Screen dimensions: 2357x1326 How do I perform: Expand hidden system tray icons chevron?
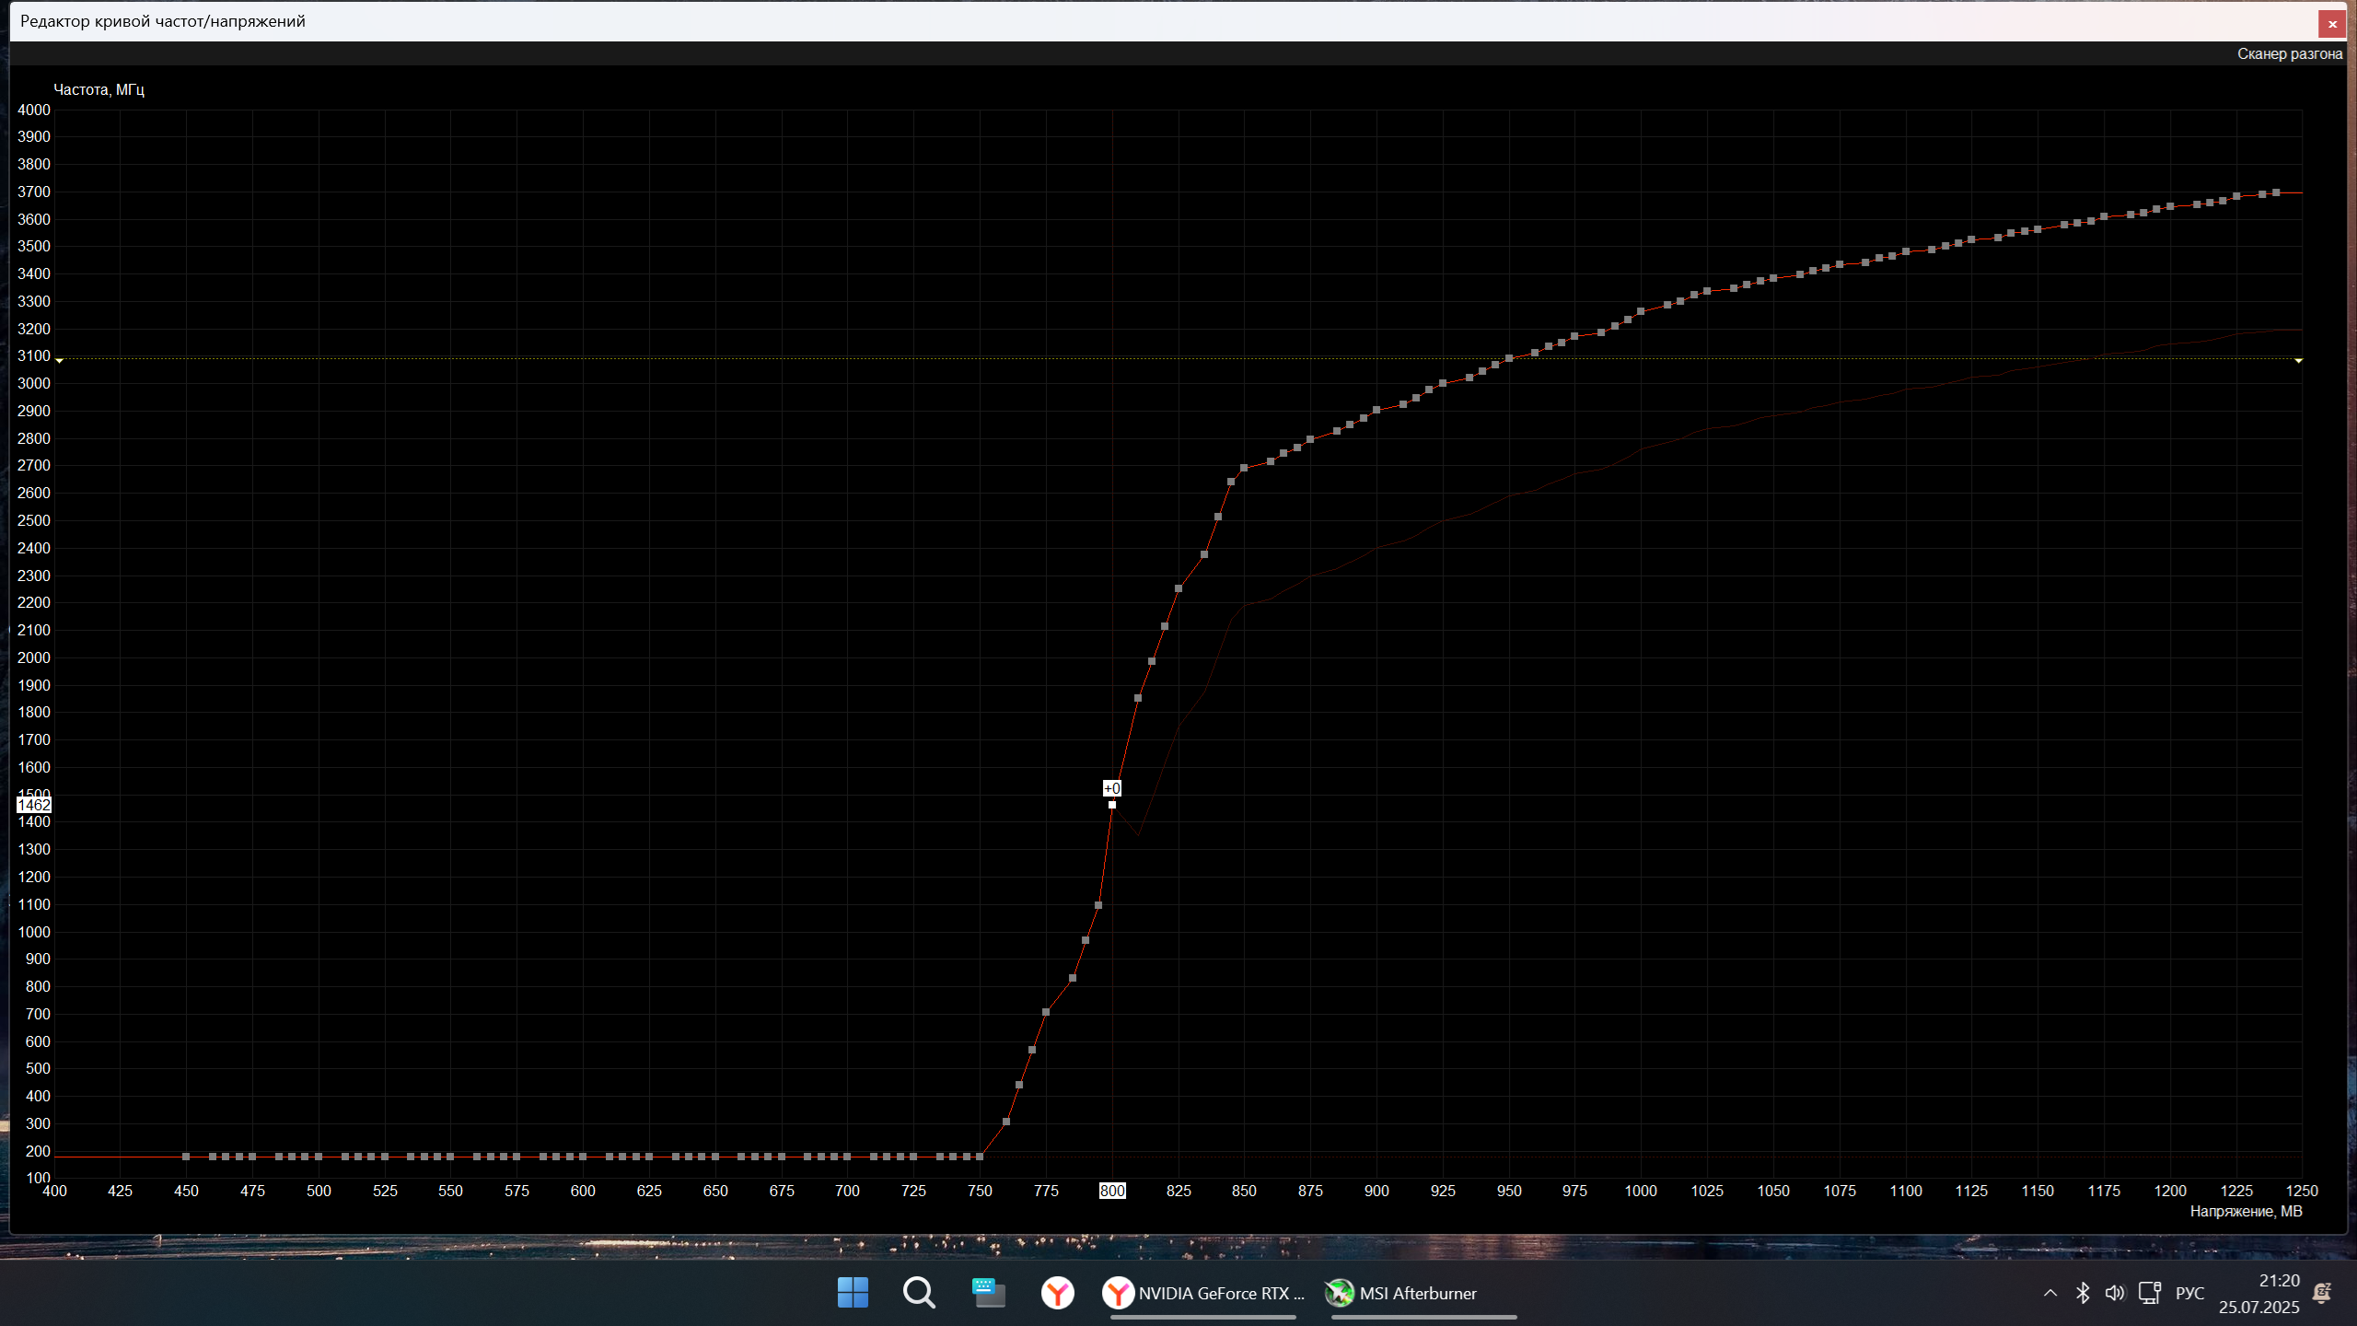point(2050,1293)
